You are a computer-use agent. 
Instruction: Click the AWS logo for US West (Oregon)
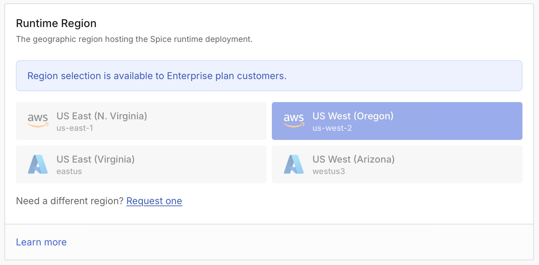294,120
